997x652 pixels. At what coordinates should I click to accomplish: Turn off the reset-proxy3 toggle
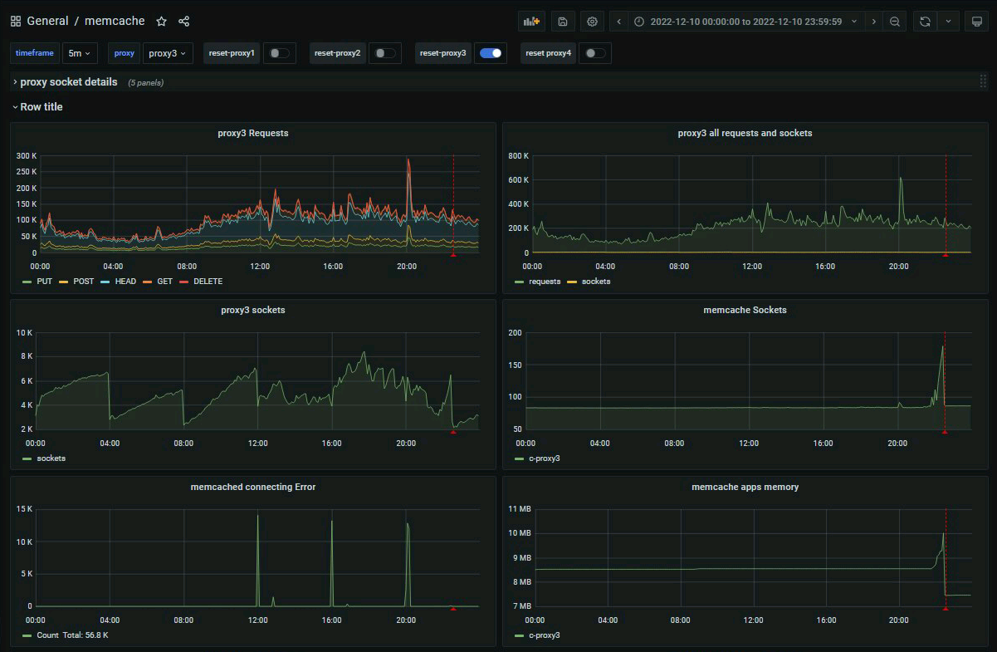491,53
